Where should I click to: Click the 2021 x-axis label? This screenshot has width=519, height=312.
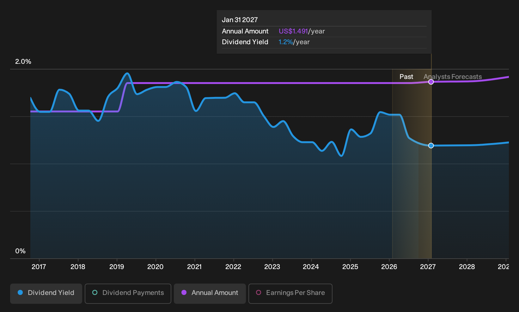click(x=194, y=267)
